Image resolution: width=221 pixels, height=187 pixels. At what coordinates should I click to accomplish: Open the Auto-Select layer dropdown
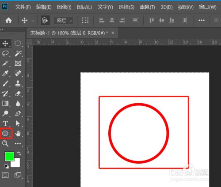coord(64,20)
